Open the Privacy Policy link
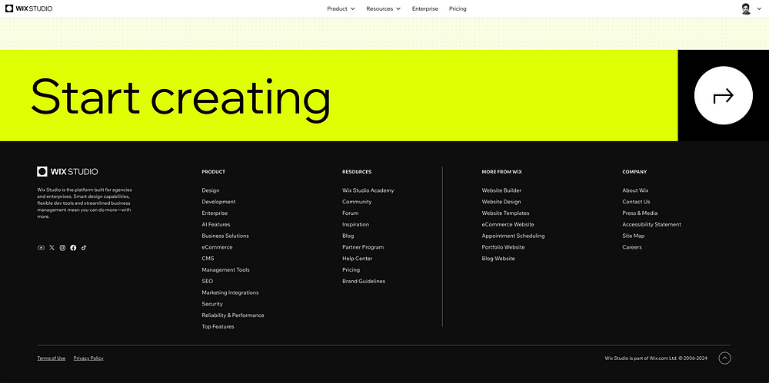This screenshot has height=383, width=769. click(88, 358)
